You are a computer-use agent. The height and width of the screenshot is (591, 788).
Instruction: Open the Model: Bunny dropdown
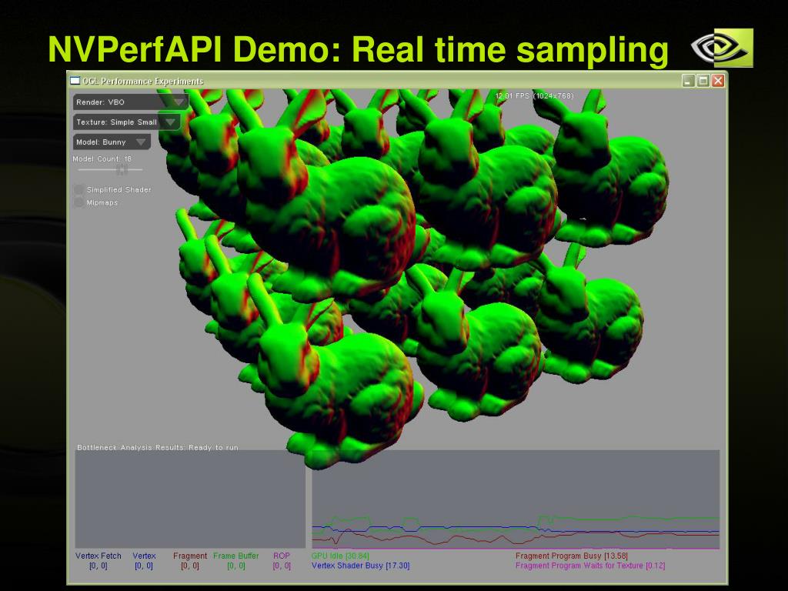[x=112, y=142]
